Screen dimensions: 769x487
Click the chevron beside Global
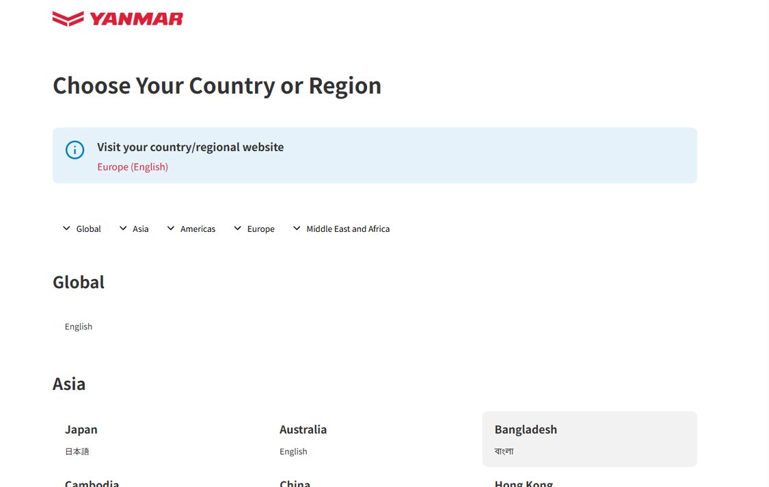pos(66,228)
